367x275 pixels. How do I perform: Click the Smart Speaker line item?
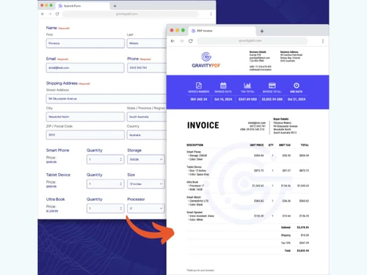click(247, 216)
